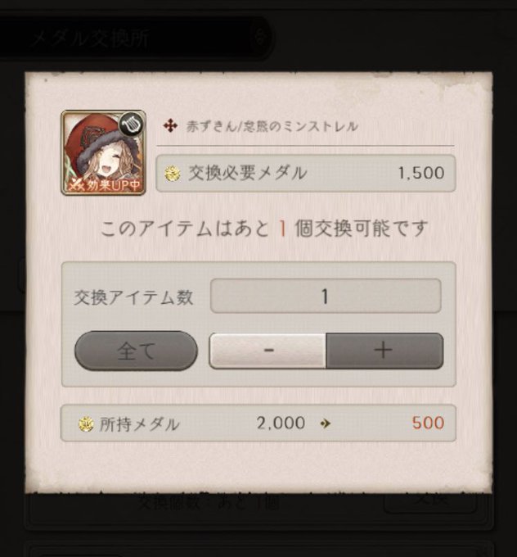The image size is (517, 557).
Task: Click the このアイテムはあと1個交換可能です message
Action: coord(264,229)
